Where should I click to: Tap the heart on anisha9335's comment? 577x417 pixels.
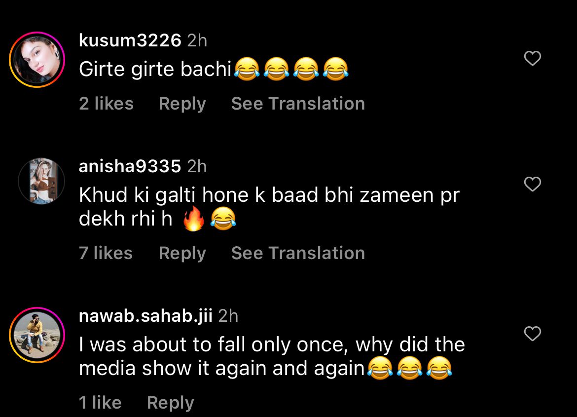point(533,184)
